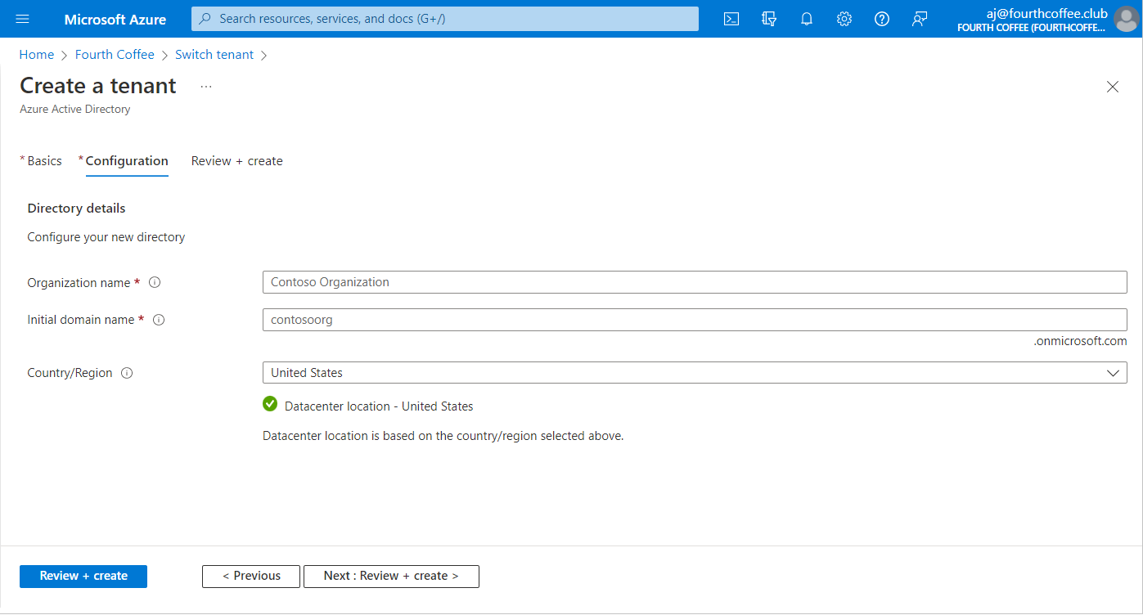The width and height of the screenshot is (1143, 615).
Task: Open the Directories + subscriptions filter icon
Action: [x=769, y=19]
